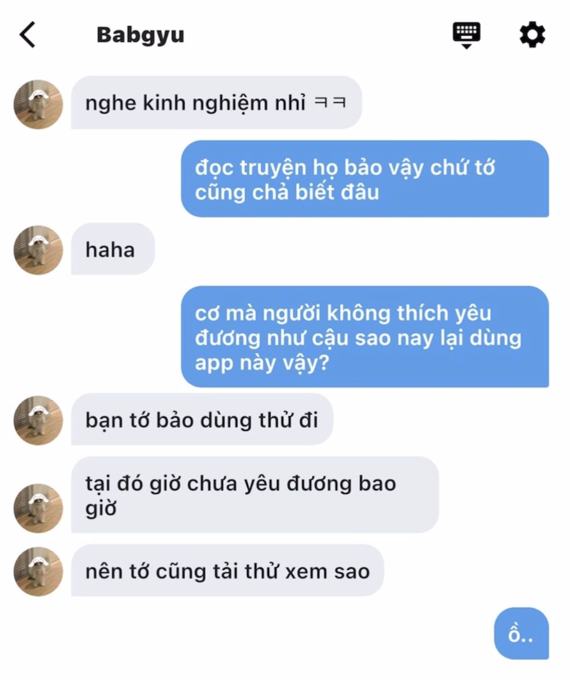This screenshot has height=681, width=572.
Task: Tap avatar next to 'haha' message
Action: coord(38,250)
